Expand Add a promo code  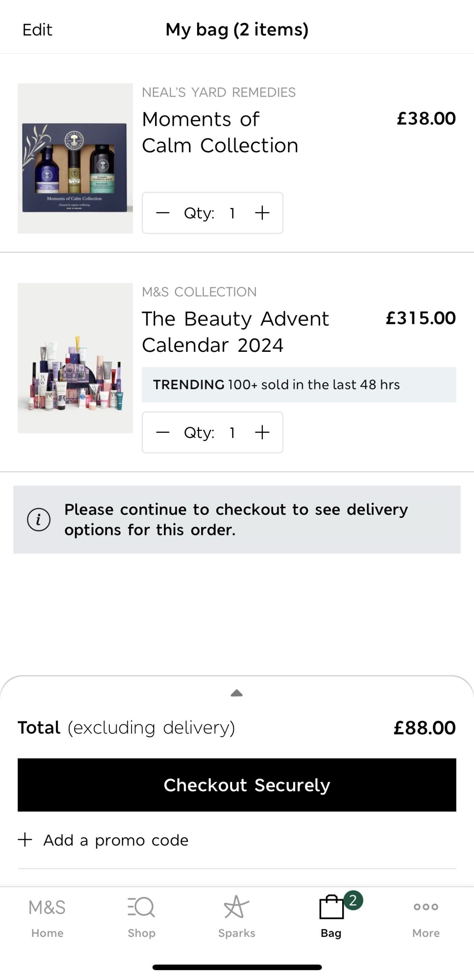pyautogui.click(x=116, y=840)
